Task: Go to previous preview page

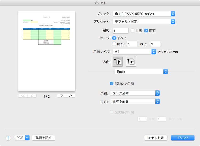Action: pos(32,96)
